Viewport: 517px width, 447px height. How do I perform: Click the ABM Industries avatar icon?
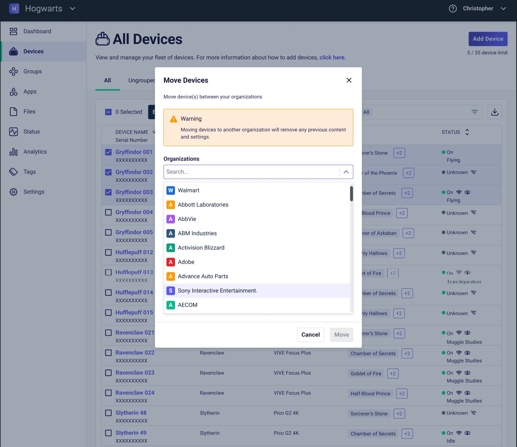(171, 233)
